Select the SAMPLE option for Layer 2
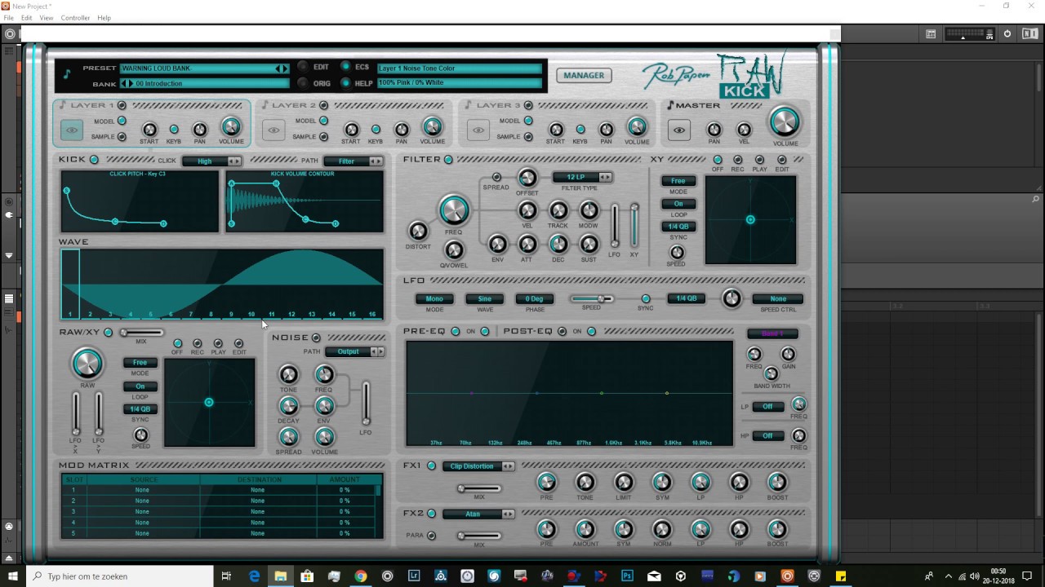 tap(323, 137)
